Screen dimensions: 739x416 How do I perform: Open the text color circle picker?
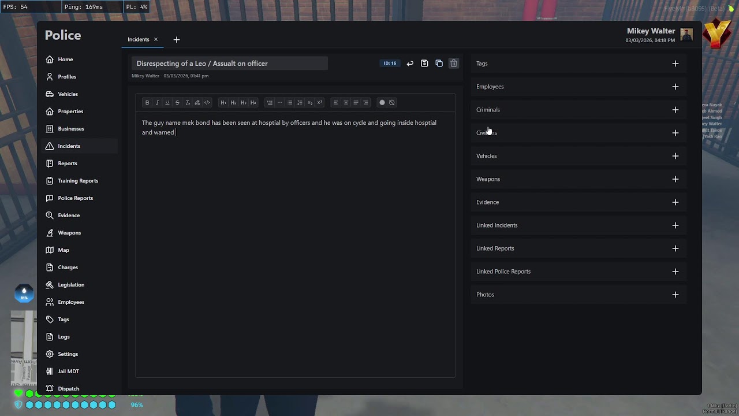point(382,102)
